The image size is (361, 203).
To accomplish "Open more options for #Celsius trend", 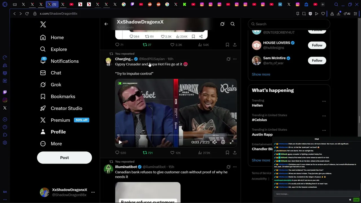I will pyautogui.click(x=324, y=116).
